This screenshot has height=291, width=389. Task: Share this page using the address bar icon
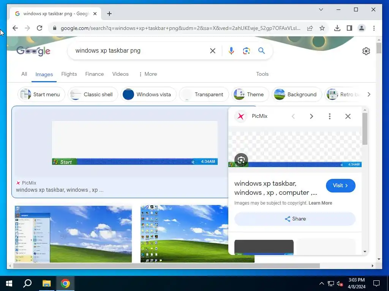click(x=310, y=28)
